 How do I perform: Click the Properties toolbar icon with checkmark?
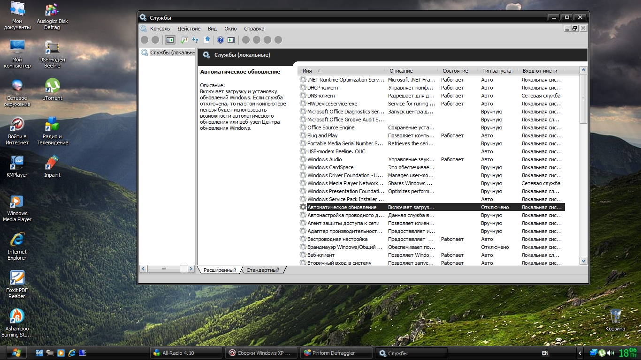(184, 40)
